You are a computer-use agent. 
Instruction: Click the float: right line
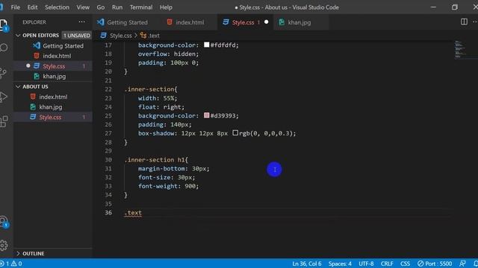coord(161,107)
